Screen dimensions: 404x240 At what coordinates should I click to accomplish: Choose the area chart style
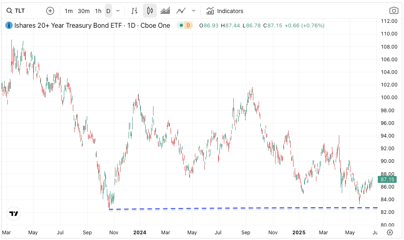click(x=165, y=11)
